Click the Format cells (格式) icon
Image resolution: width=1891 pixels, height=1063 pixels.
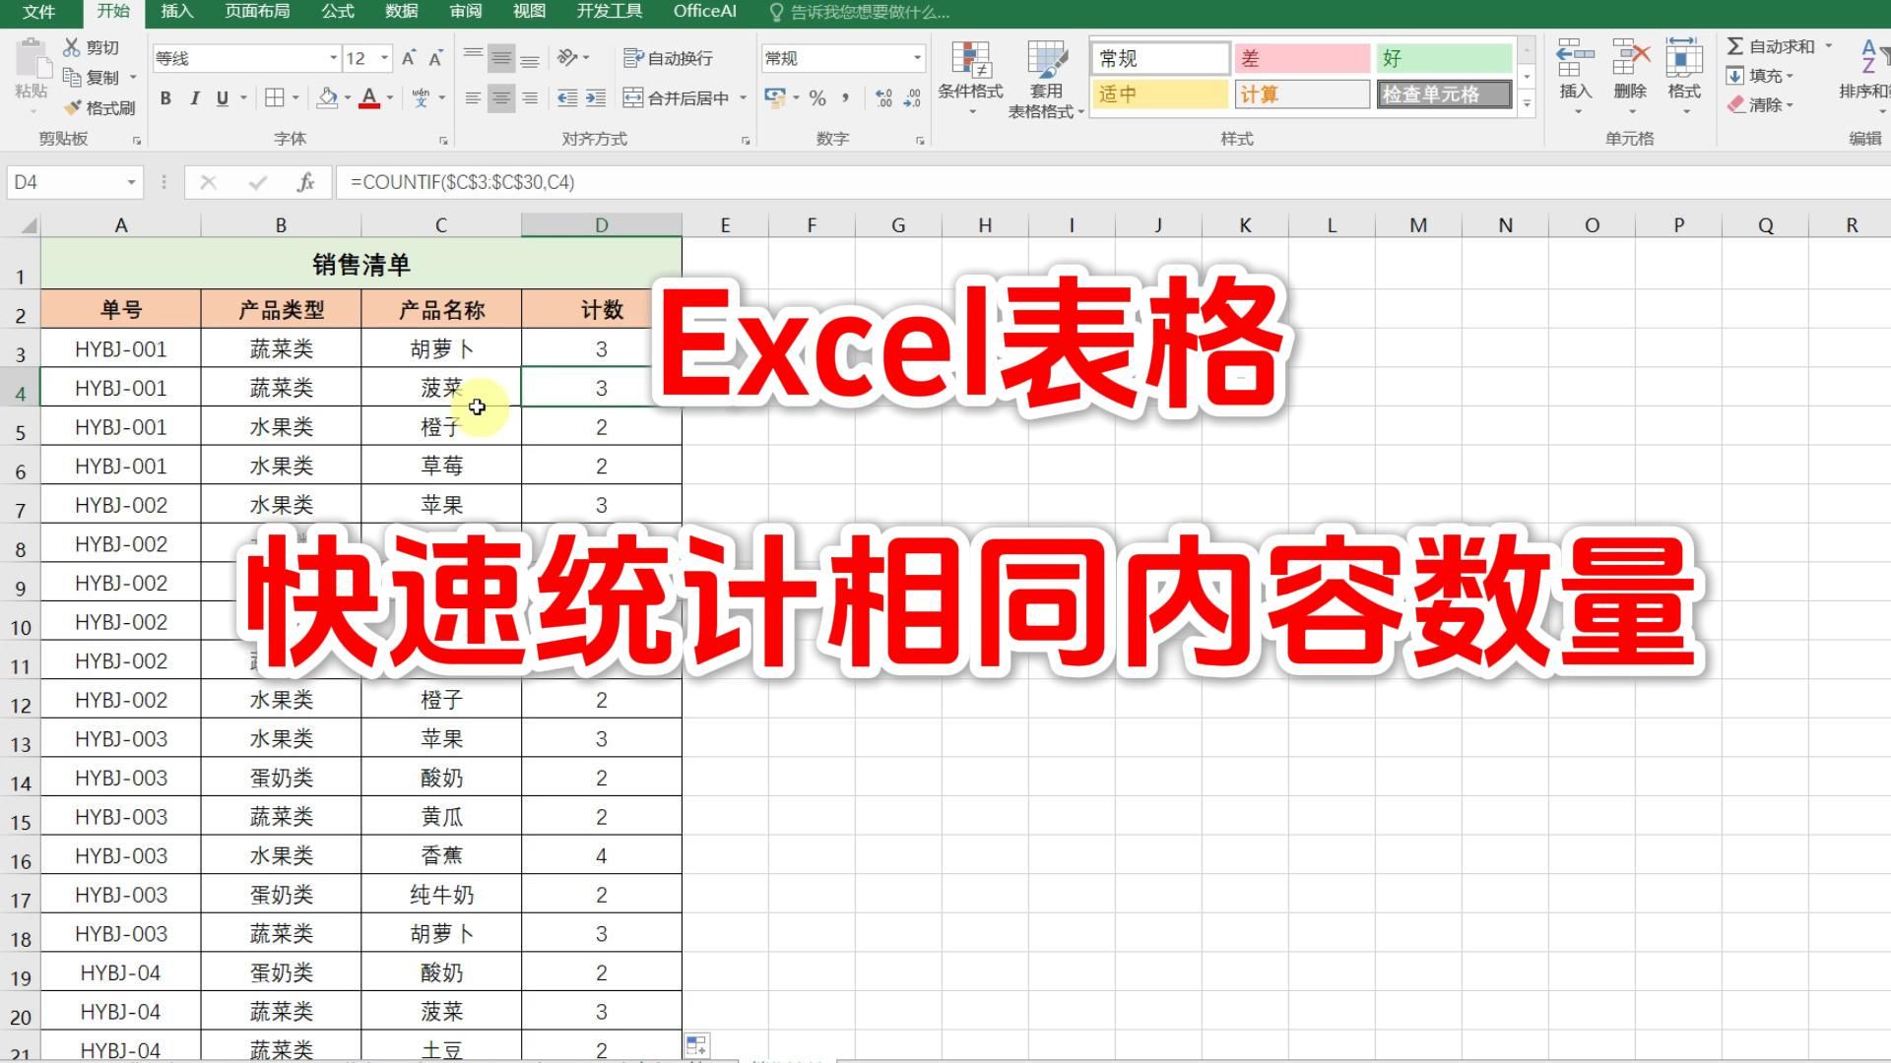coord(1684,58)
